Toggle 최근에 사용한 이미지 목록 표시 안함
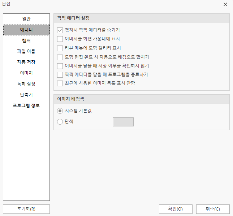 tap(60, 83)
